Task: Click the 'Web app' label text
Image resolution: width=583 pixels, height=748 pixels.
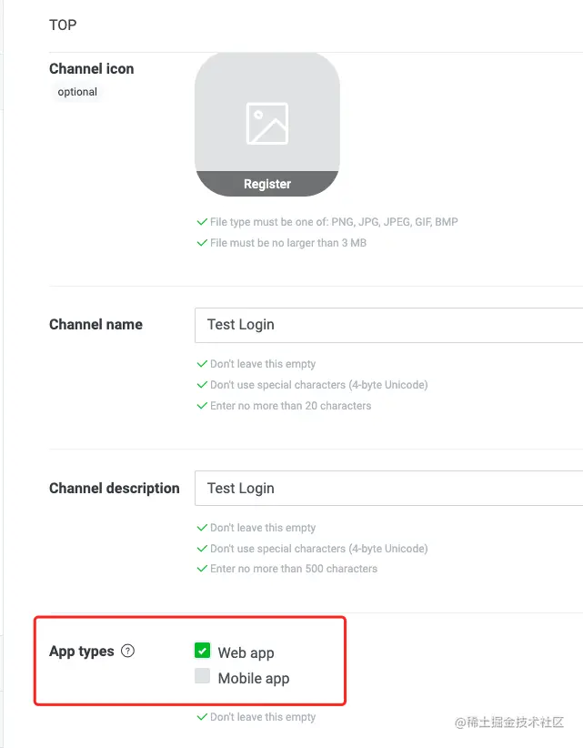Action: click(246, 652)
